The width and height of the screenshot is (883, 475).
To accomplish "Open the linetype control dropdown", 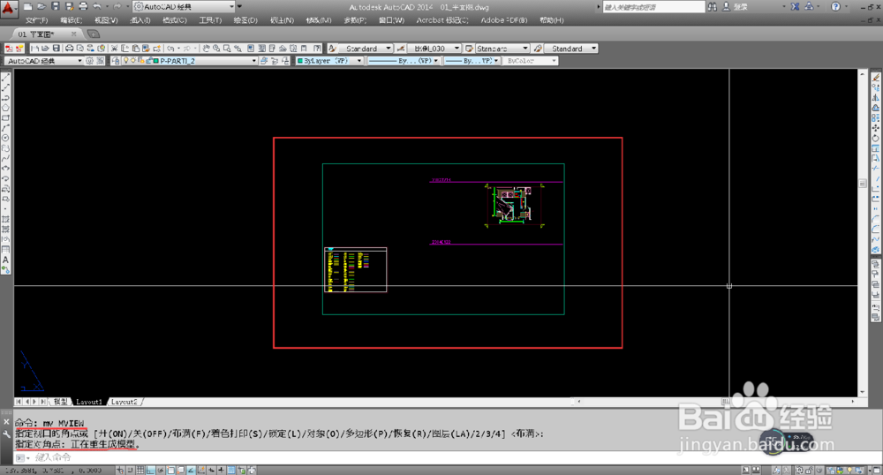I will point(436,61).
